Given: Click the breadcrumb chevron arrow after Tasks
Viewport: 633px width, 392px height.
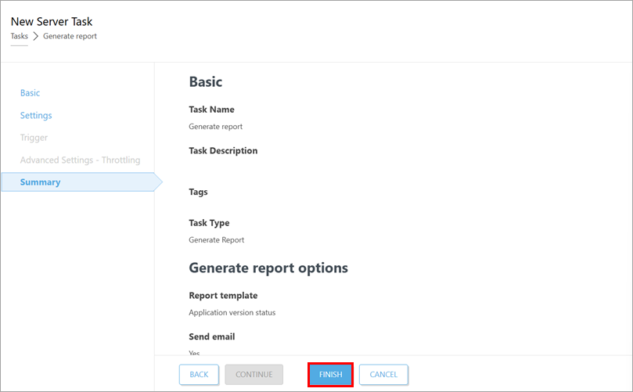Looking at the screenshot, I should (x=35, y=36).
